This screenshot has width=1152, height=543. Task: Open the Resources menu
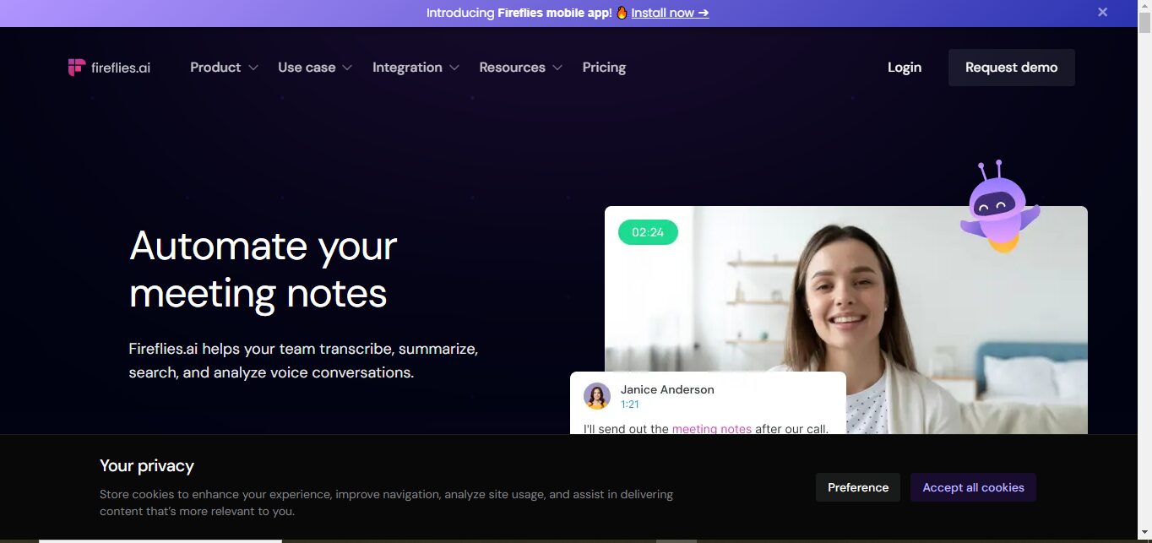click(512, 68)
